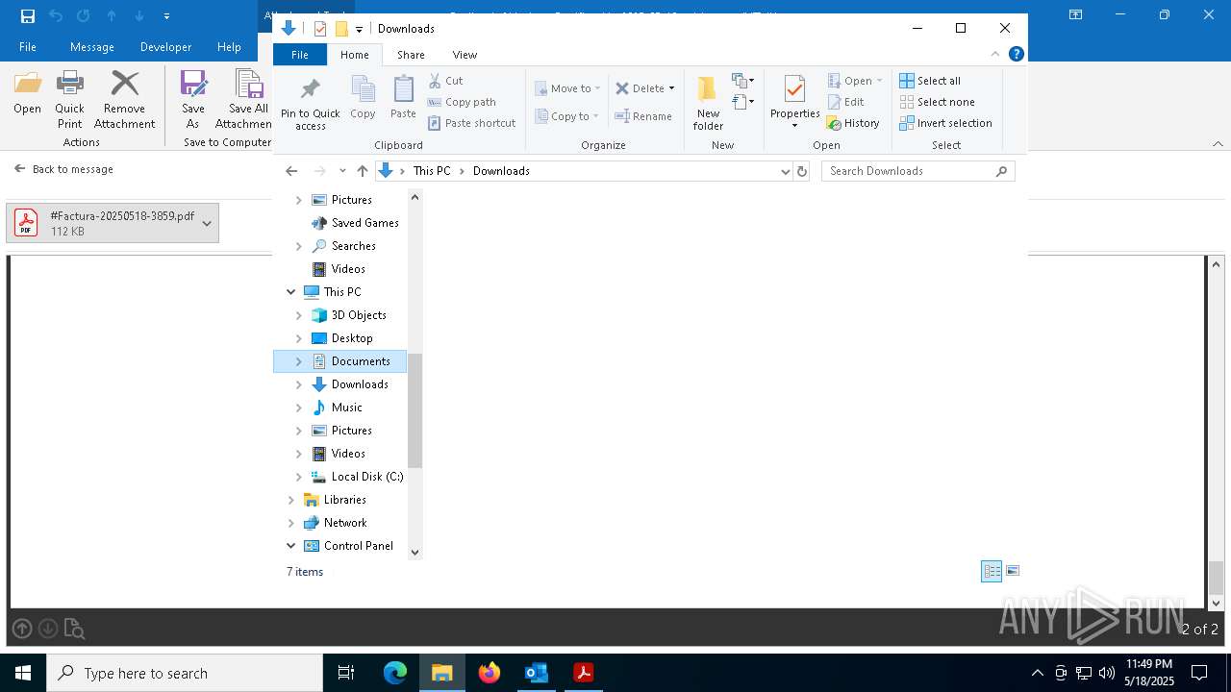Open attachment in Outlook ribbon
Screen dimensions: 1231x692
(27, 93)
